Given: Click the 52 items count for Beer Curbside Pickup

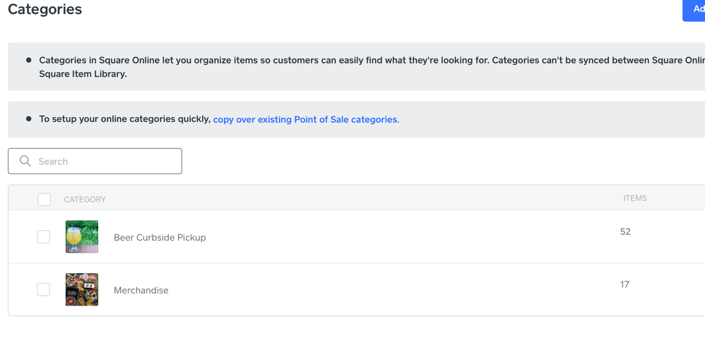Looking at the screenshot, I should tap(625, 231).
